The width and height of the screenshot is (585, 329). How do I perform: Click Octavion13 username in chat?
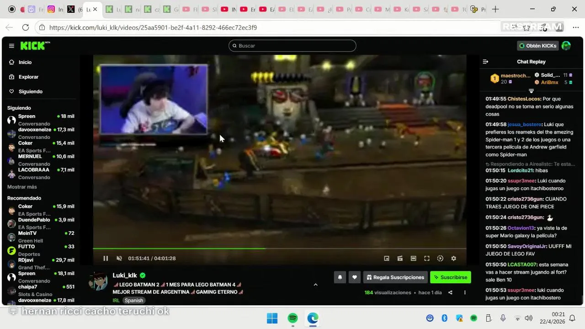(x=521, y=228)
